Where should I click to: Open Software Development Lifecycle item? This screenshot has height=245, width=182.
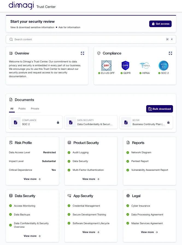coord(91,223)
